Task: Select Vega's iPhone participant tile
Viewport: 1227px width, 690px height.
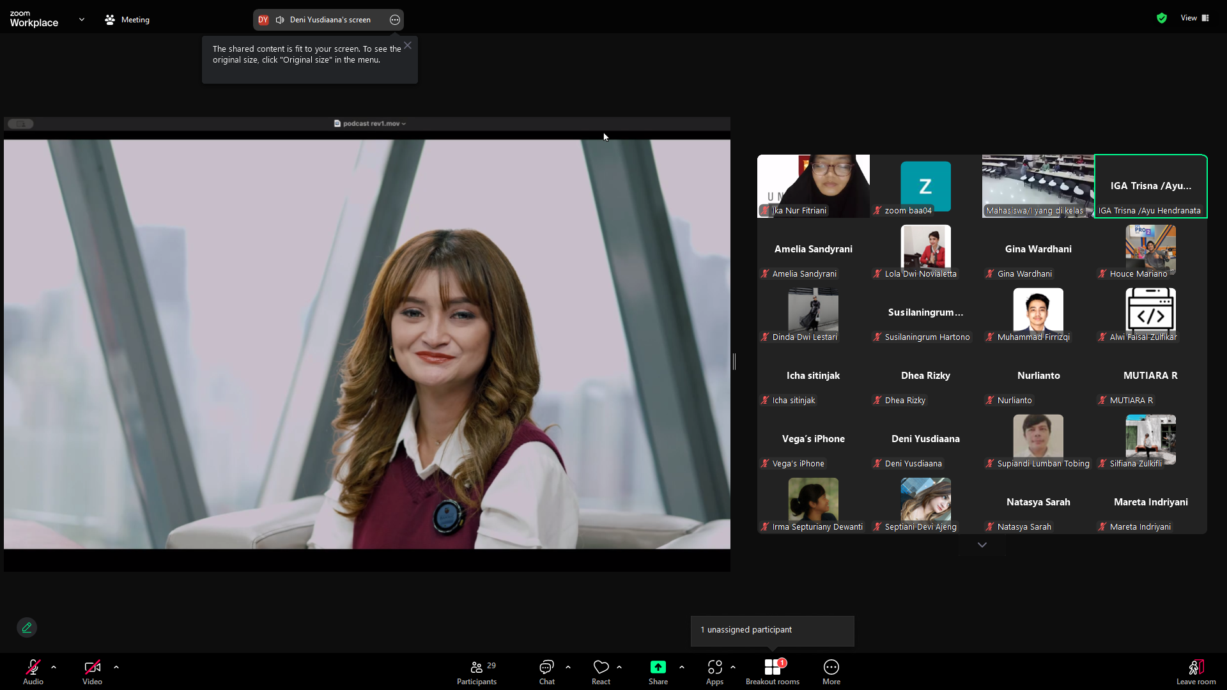Action: [x=814, y=439]
